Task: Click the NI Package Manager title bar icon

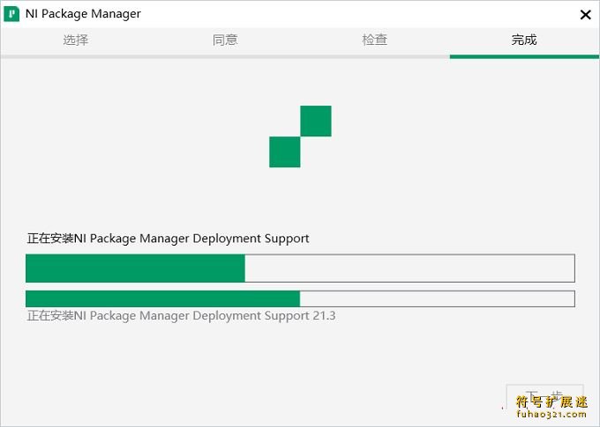Action: click(x=11, y=14)
